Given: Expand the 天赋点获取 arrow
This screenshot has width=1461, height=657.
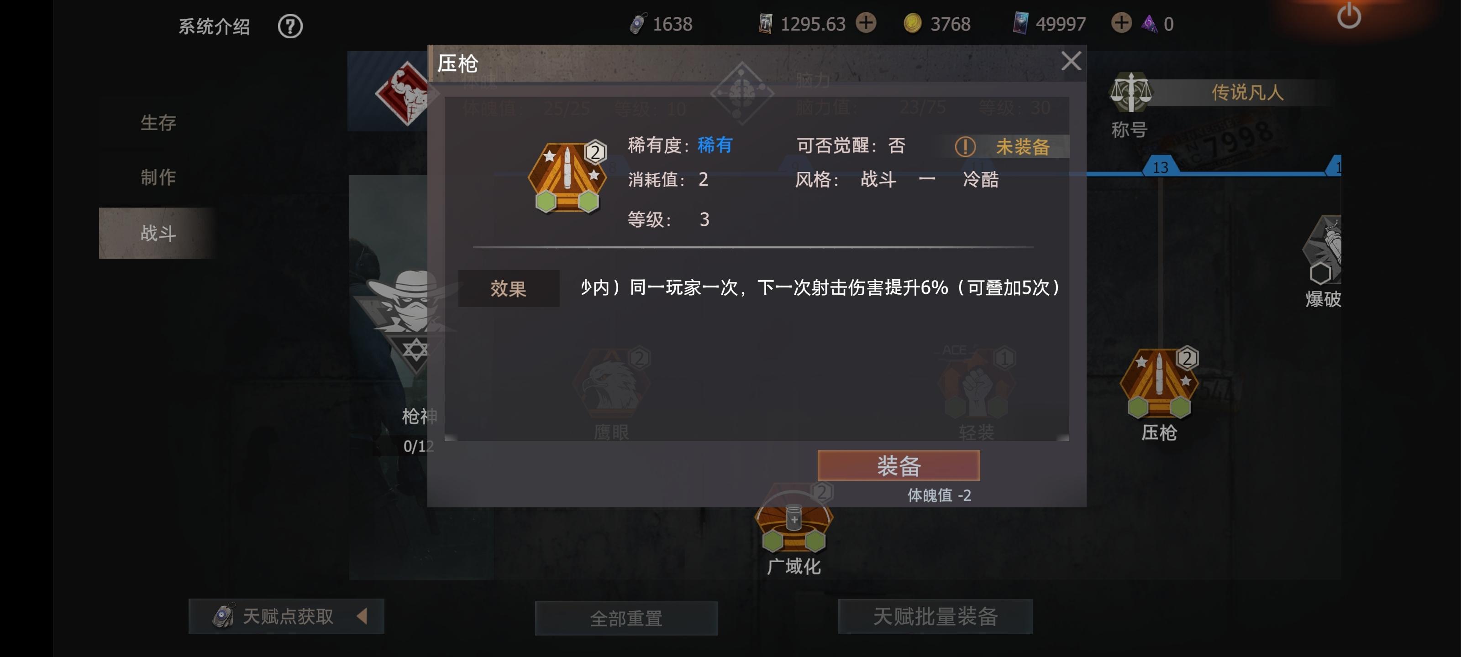Looking at the screenshot, I should 362,615.
